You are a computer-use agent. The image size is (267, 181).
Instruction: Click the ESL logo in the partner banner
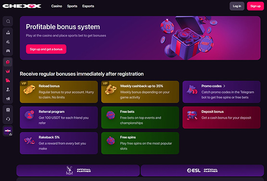coord(194,170)
